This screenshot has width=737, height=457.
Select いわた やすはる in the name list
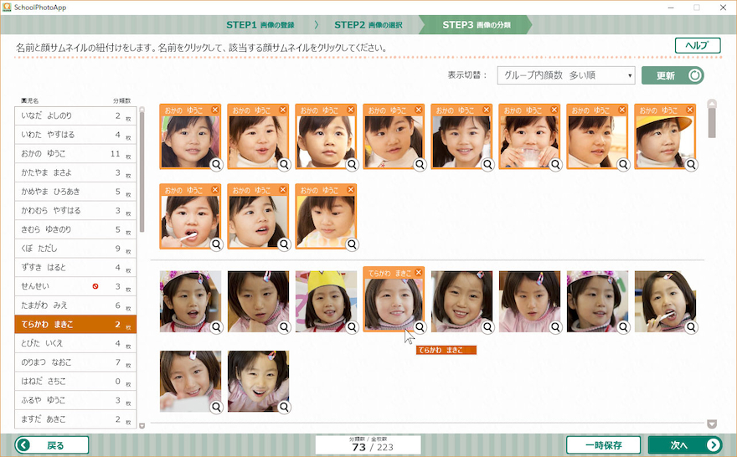pyautogui.click(x=75, y=134)
